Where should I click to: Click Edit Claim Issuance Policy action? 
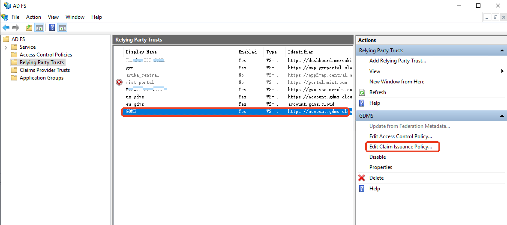tap(401, 147)
